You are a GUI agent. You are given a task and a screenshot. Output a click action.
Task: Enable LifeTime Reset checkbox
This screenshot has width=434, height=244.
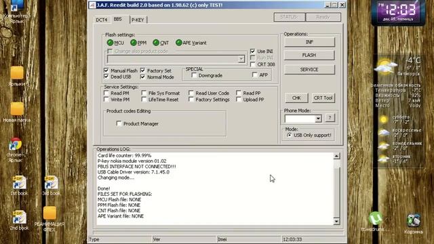(144, 99)
